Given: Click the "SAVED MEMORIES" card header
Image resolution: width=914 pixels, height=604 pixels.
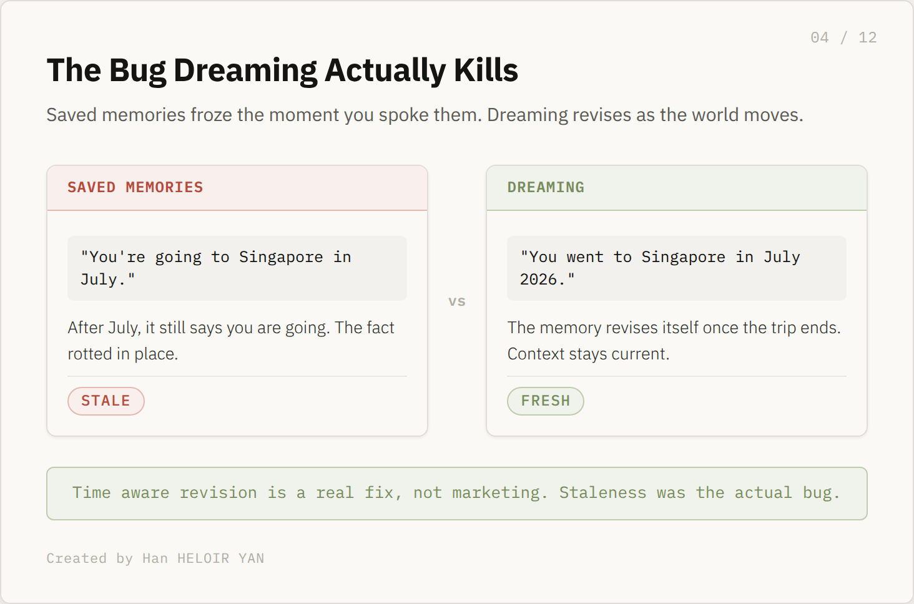Looking at the screenshot, I should click(237, 188).
